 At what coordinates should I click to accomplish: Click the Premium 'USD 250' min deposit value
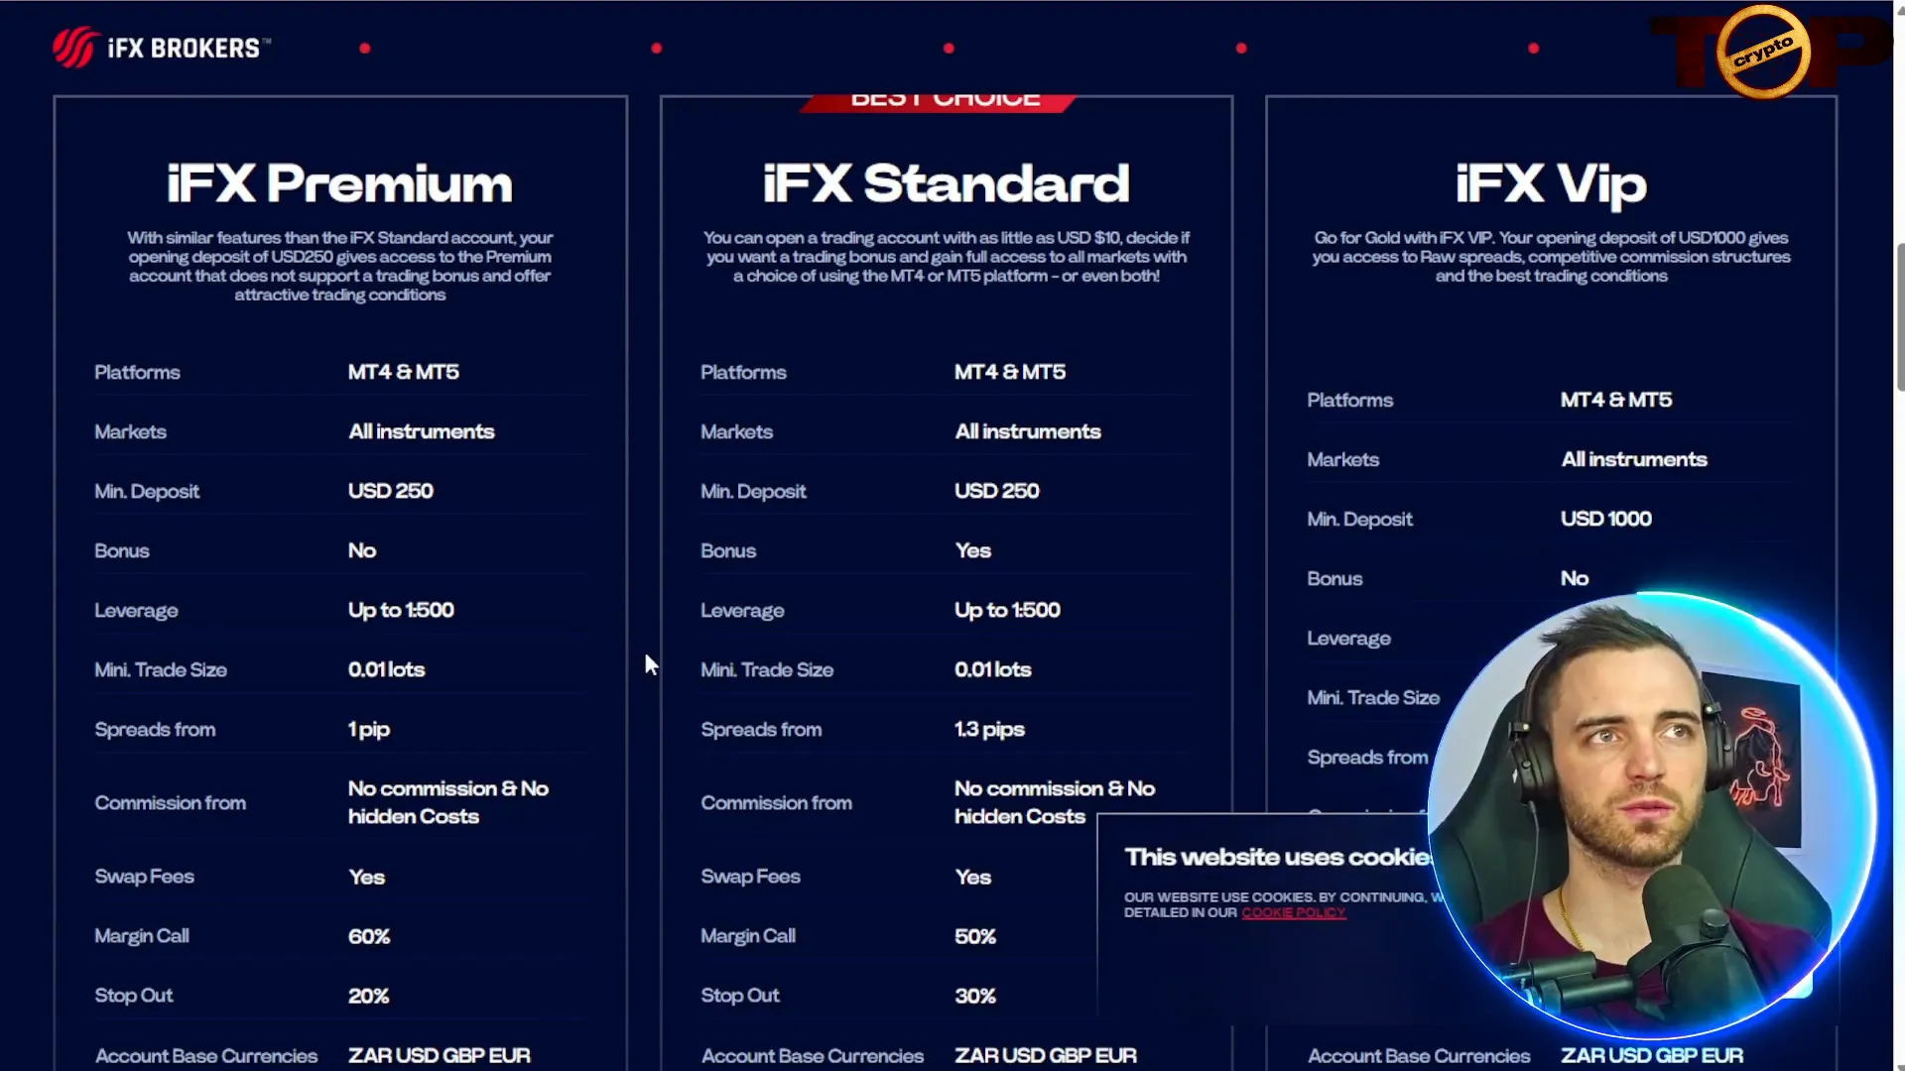tap(390, 491)
